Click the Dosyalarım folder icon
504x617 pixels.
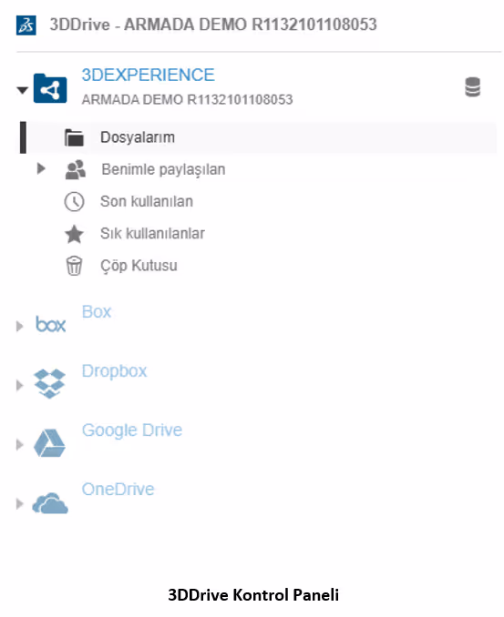pos(74,137)
